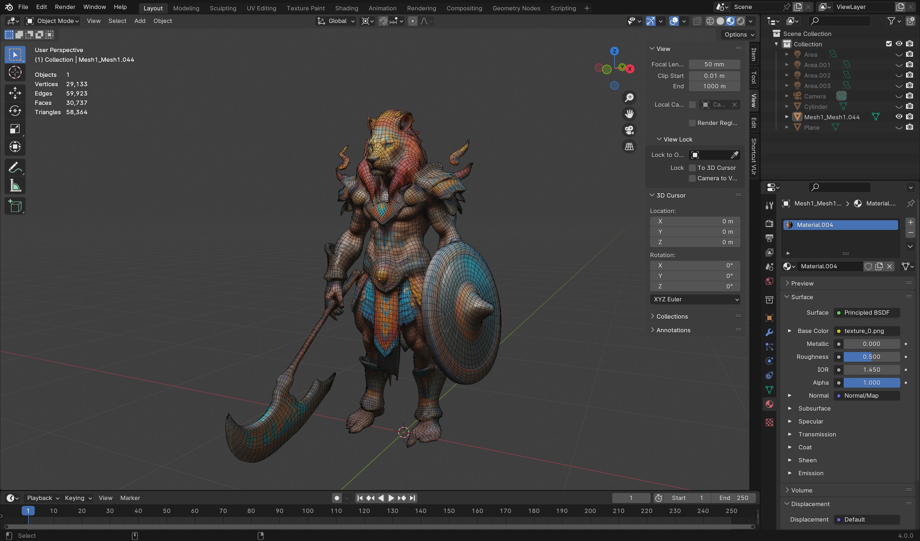Select the Measure tool

coord(15,186)
